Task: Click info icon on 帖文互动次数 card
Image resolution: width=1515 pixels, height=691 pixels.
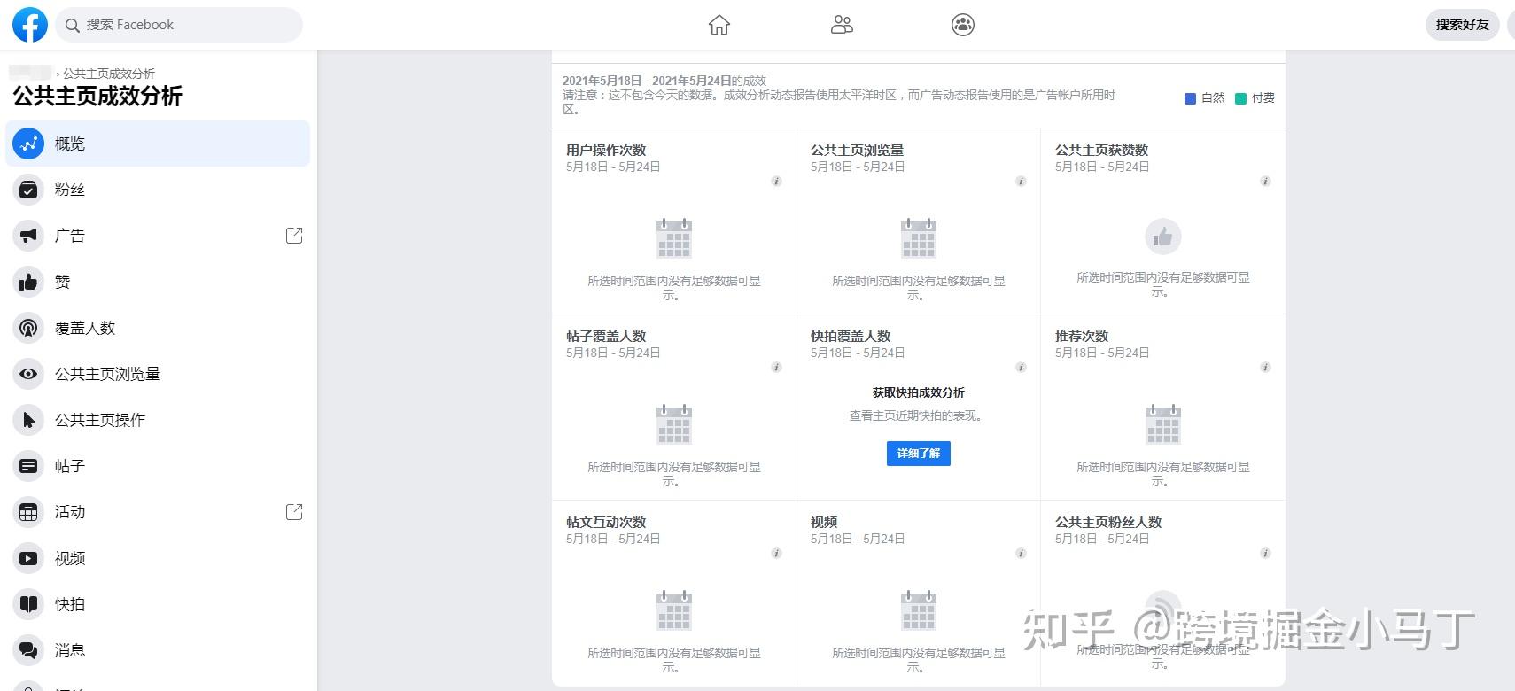Action: click(776, 554)
